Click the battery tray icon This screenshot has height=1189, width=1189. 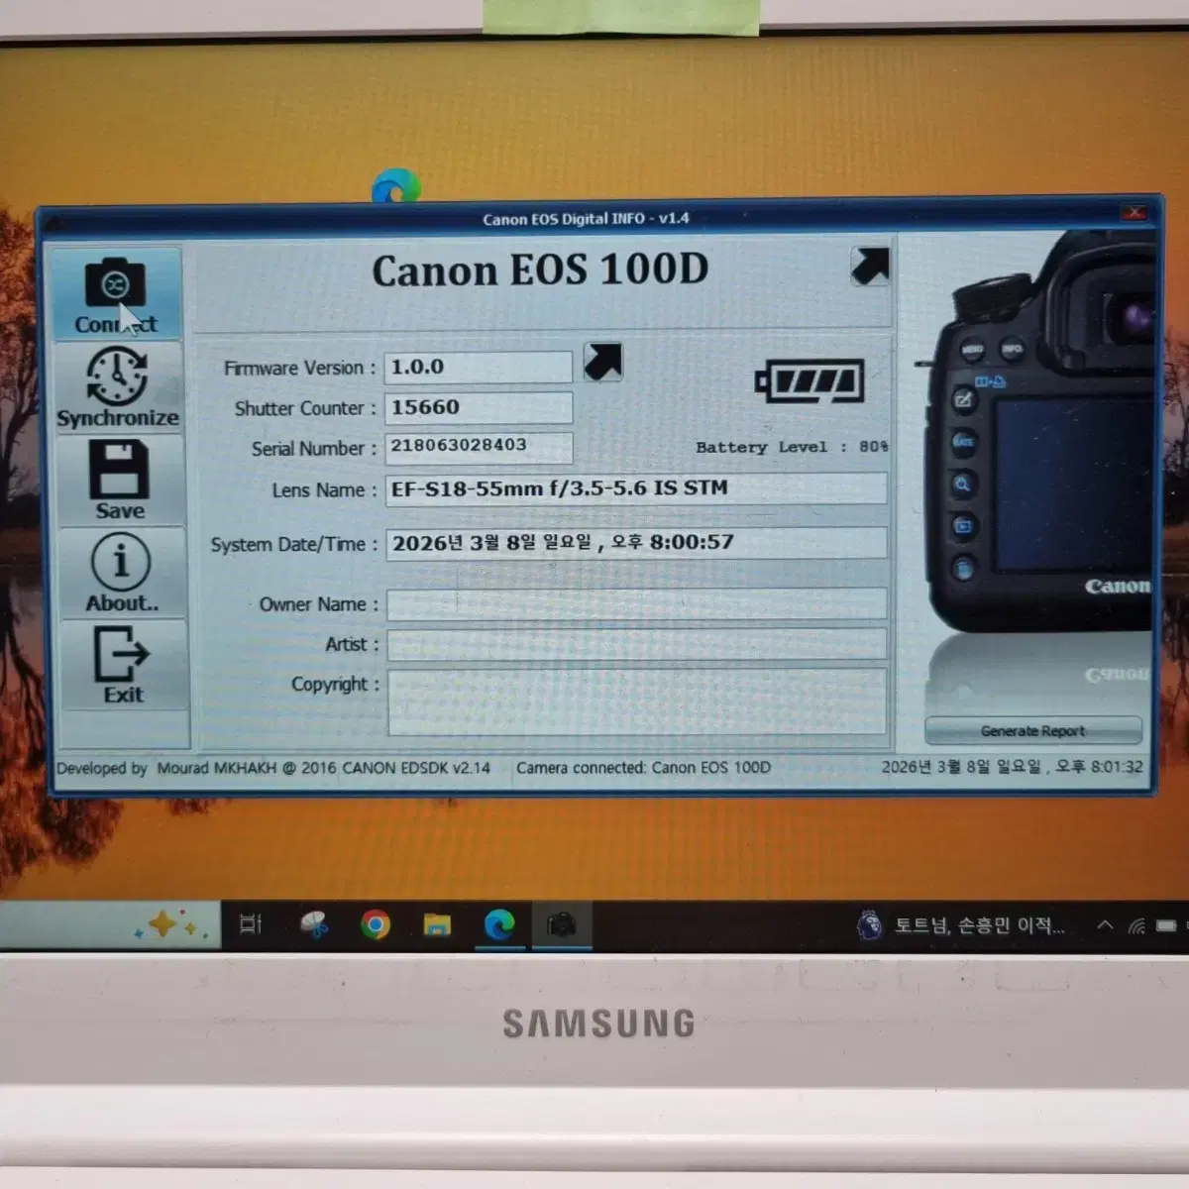[x=1167, y=925]
